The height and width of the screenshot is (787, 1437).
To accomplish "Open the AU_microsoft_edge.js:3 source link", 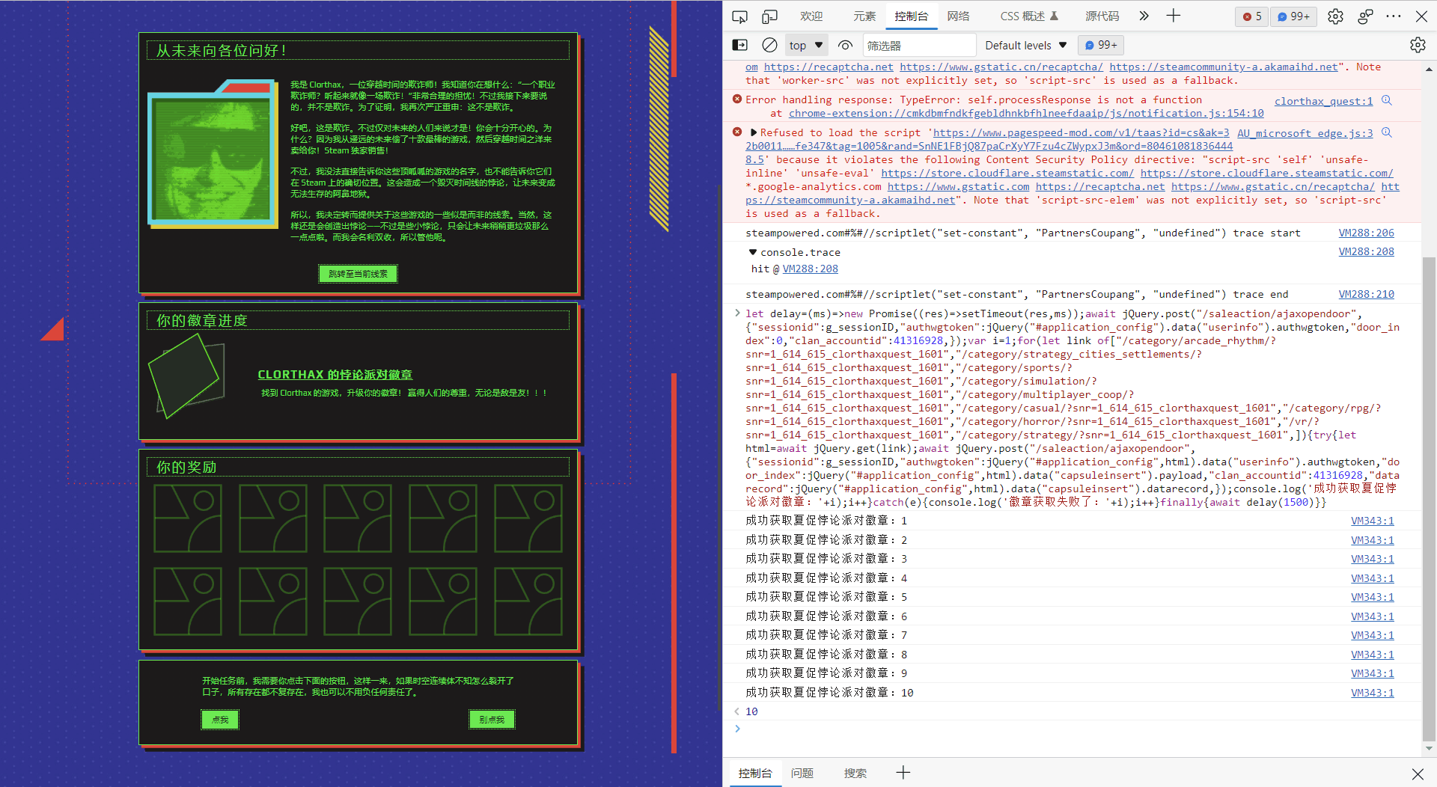I will click(x=1305, y=133).
